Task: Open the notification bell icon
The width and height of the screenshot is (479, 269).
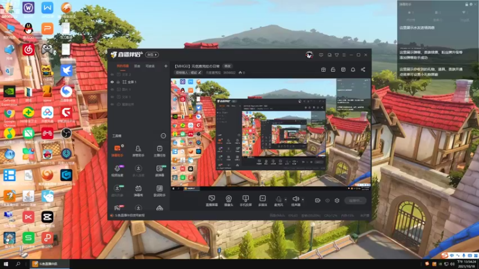Action: click(353, 69)
